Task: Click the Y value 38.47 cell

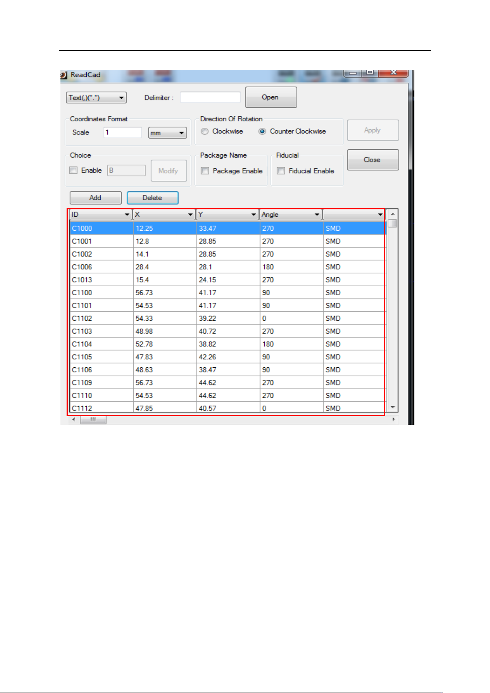Action: tap(229, 370)
